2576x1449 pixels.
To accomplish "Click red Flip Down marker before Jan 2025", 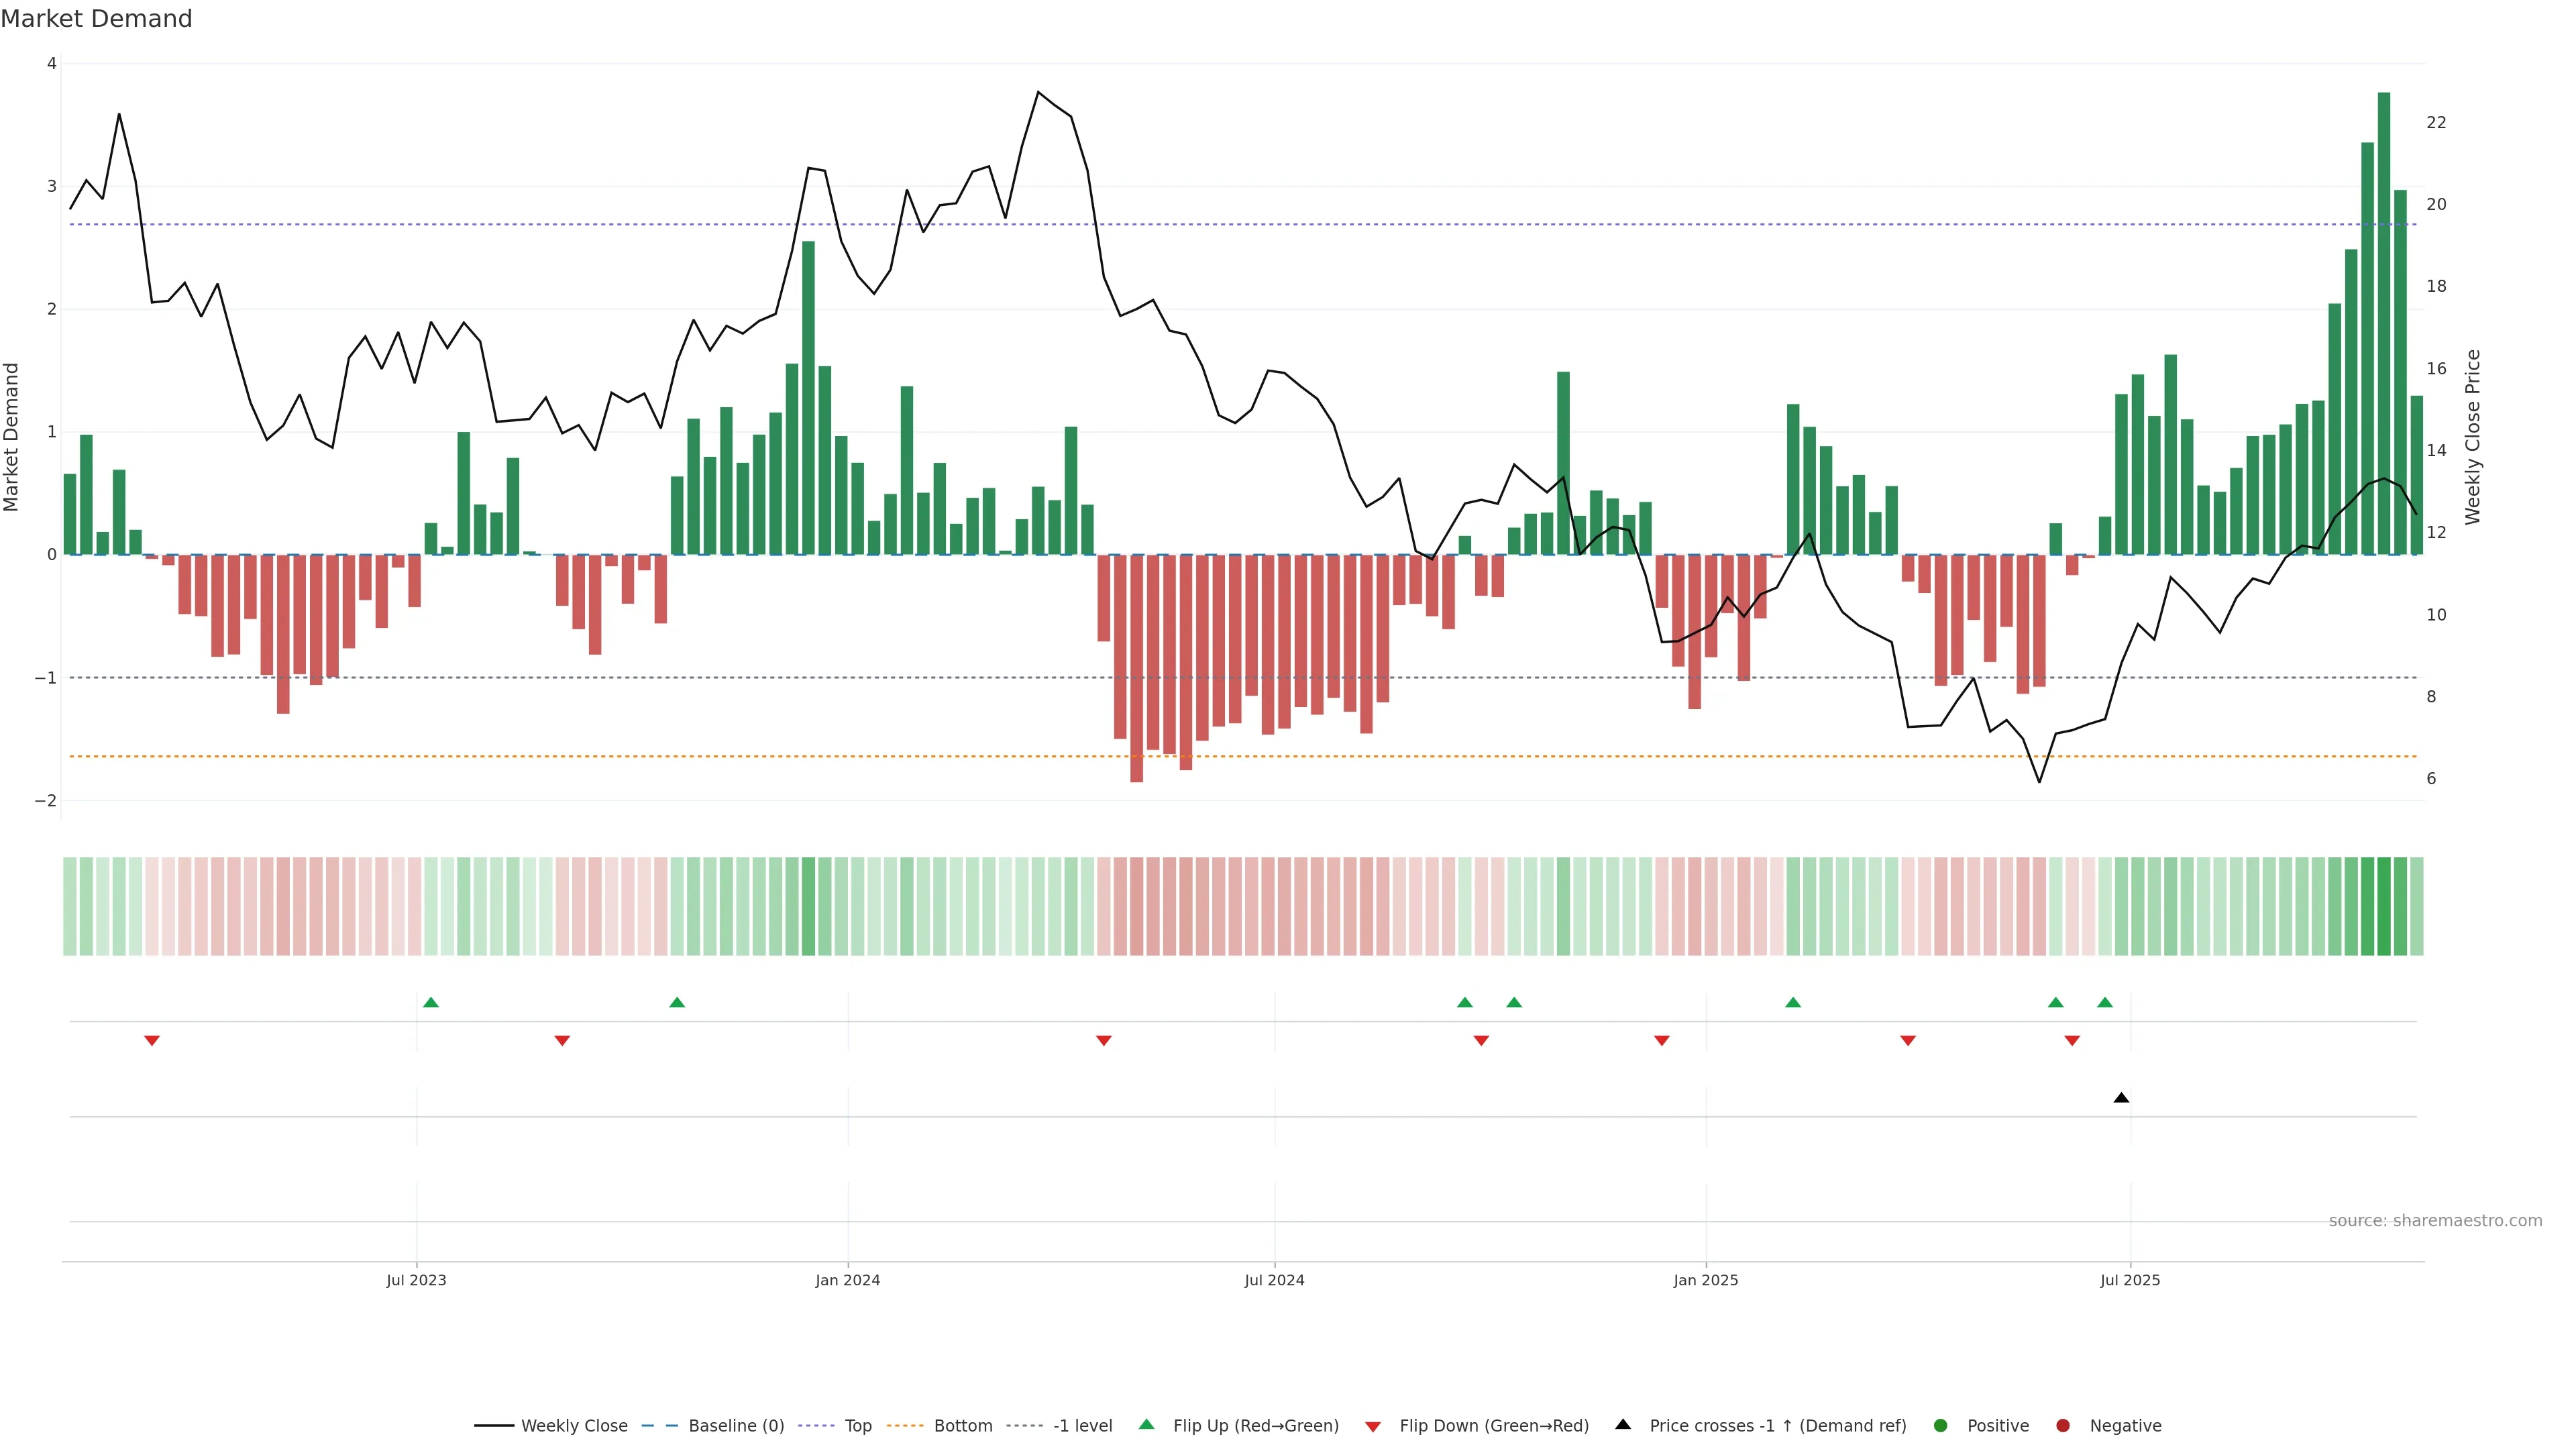I will tap(1662, 1041).
